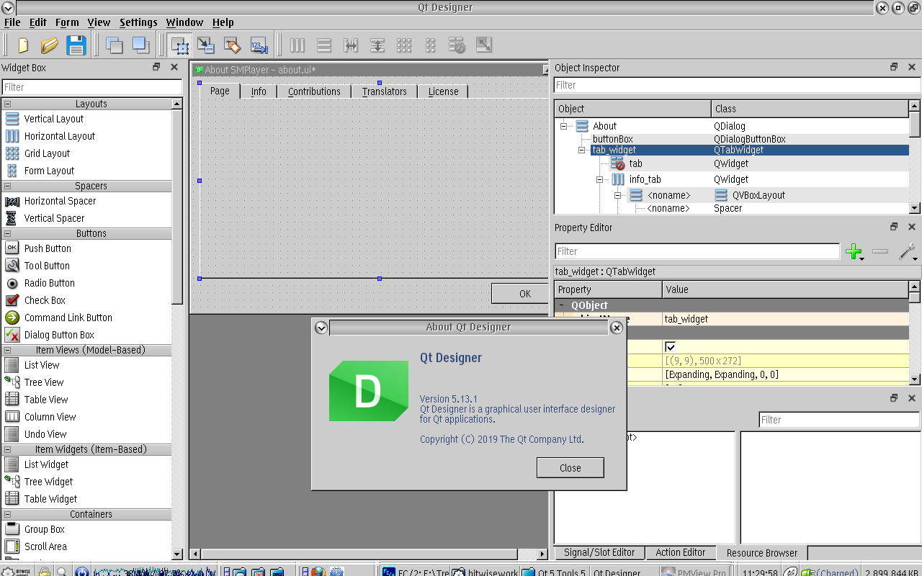Switch to the Signal/Slot Editor tab
This screenshot has width=922, height=576.
(x=599, y=552)
